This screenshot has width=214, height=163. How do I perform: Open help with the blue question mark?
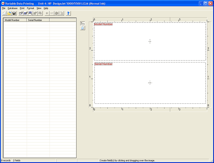point(68,13)
